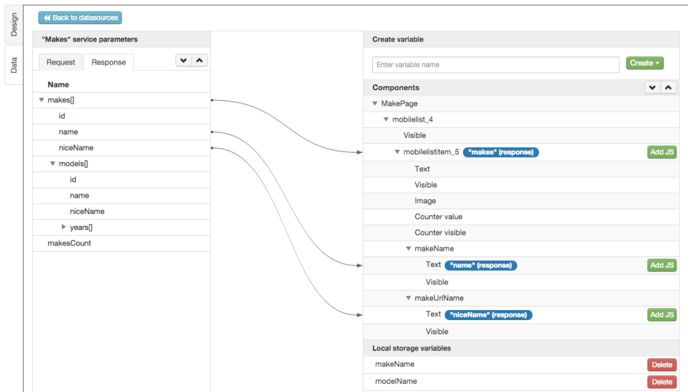The width and height of the screenshot is (688, 392).
Task: Expand all Components with down chevron
Action: click(652, 87)
